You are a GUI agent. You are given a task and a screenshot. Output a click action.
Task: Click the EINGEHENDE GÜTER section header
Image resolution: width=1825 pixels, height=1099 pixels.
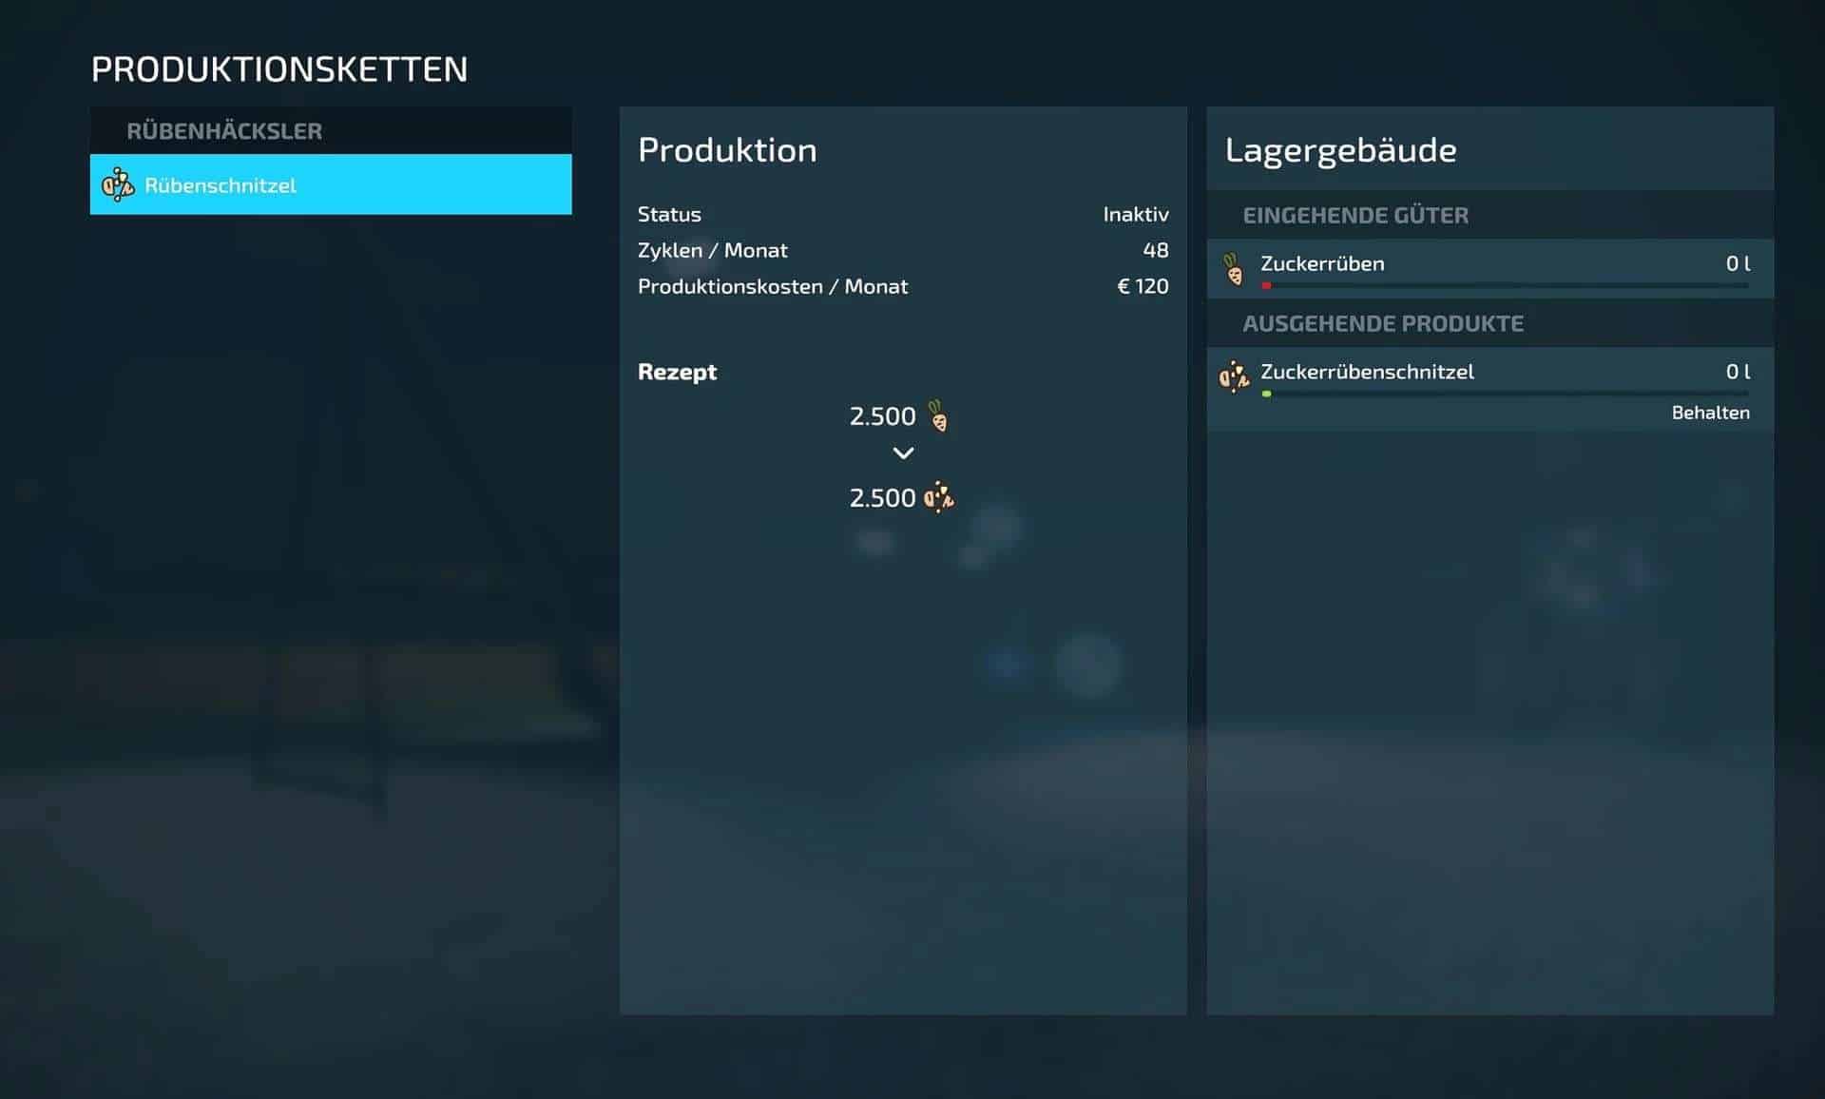coord(1355,215)
